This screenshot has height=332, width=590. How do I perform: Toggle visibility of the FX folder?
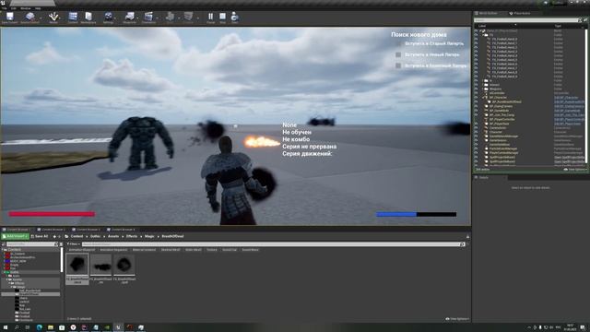[476, 35]
